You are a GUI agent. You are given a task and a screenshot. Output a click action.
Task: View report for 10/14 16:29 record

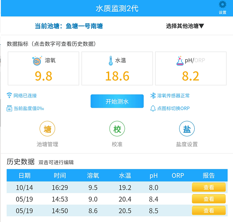pyautogui.click(x=209, y=187)
